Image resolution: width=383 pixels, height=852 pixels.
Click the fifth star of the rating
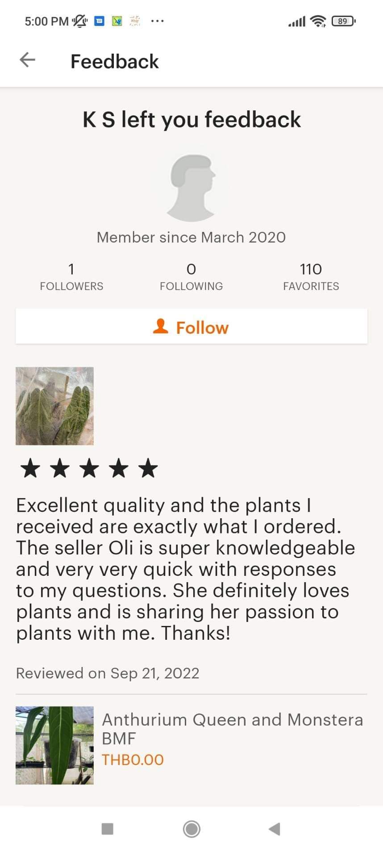(x=148, y=468)
